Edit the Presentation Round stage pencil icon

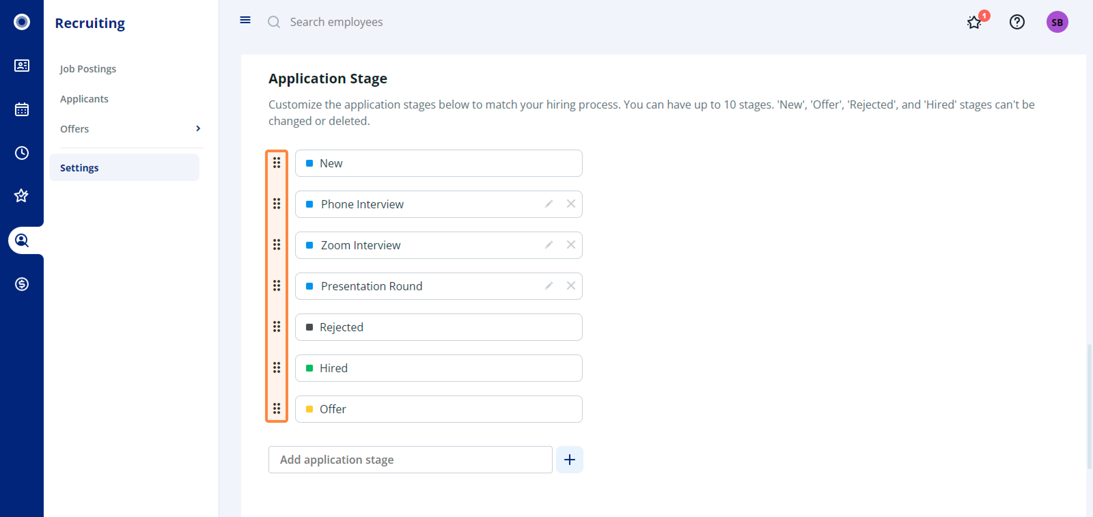point(549,286)
